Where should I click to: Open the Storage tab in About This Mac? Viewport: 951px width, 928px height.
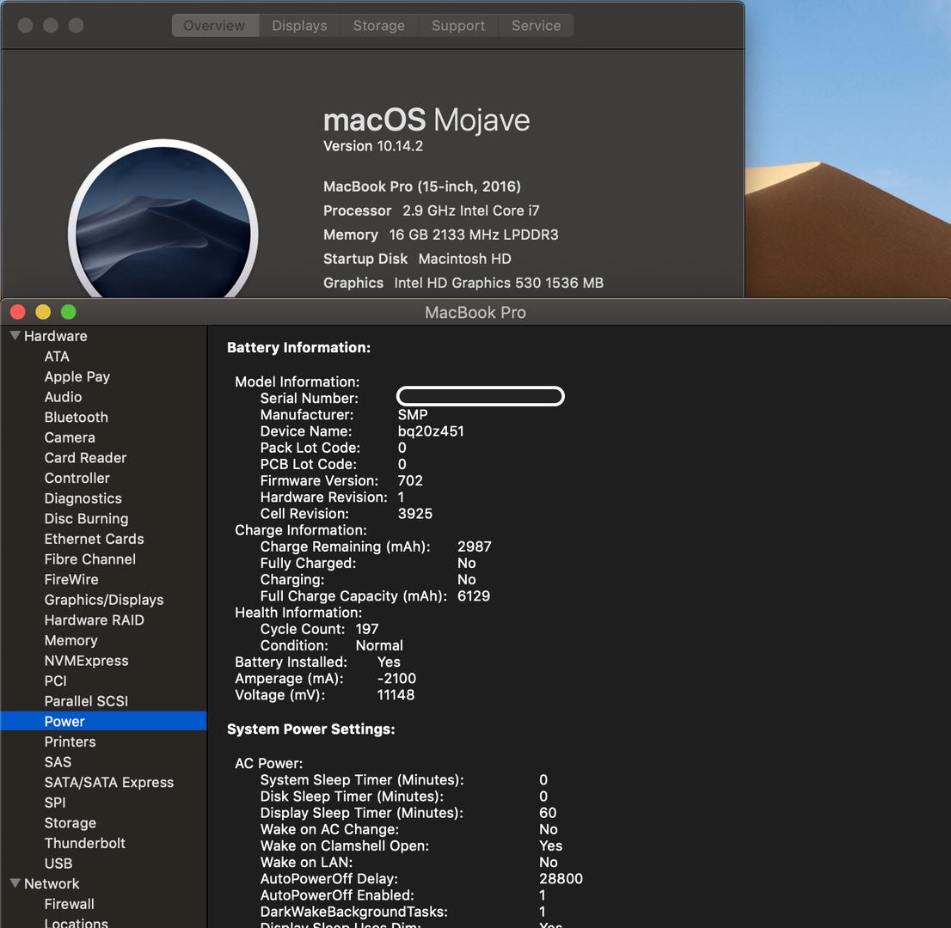(379, 26)
